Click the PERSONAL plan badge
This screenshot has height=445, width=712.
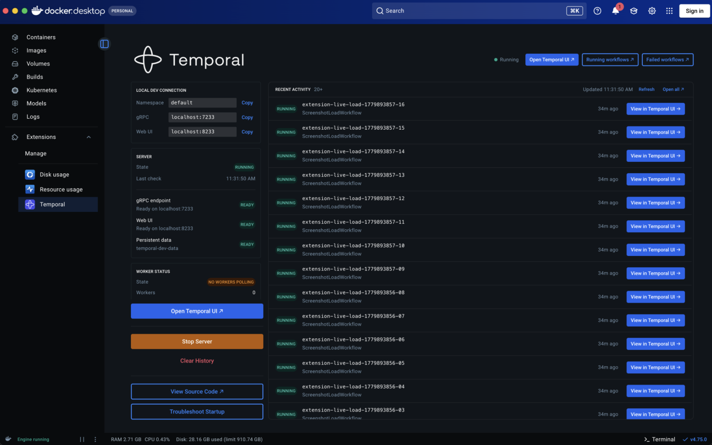(122, 11)
